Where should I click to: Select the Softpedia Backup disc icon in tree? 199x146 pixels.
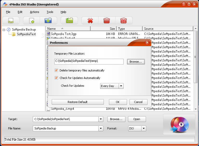(x=9, y=30)
